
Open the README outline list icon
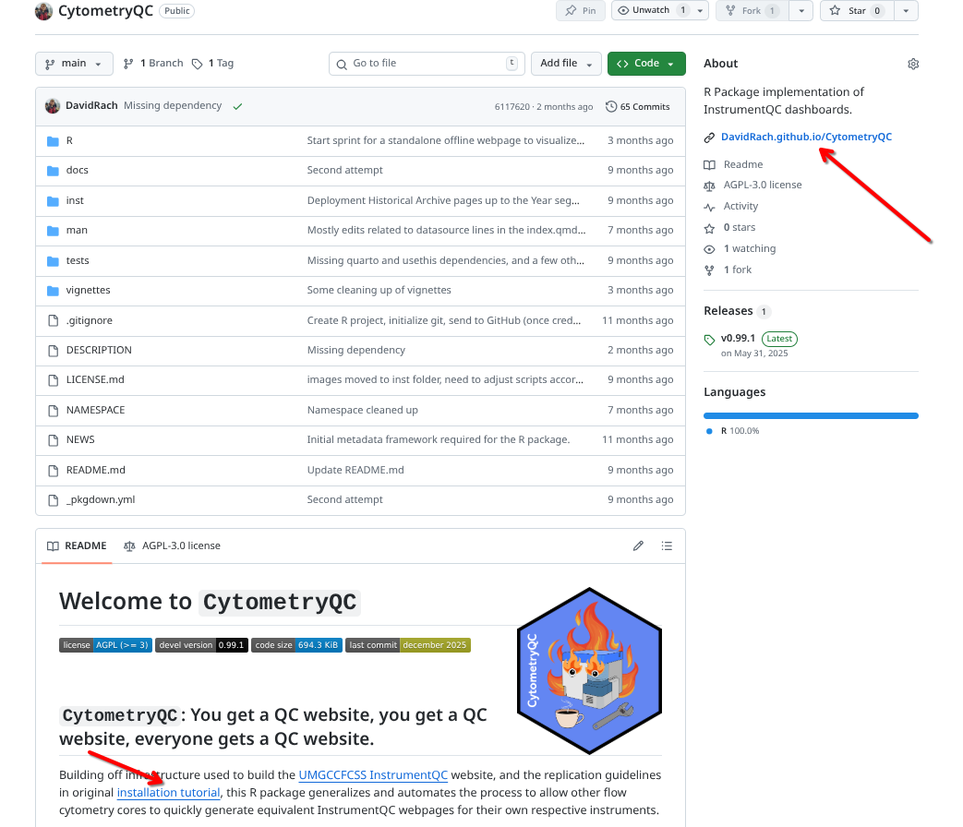(x=667, y=545)
